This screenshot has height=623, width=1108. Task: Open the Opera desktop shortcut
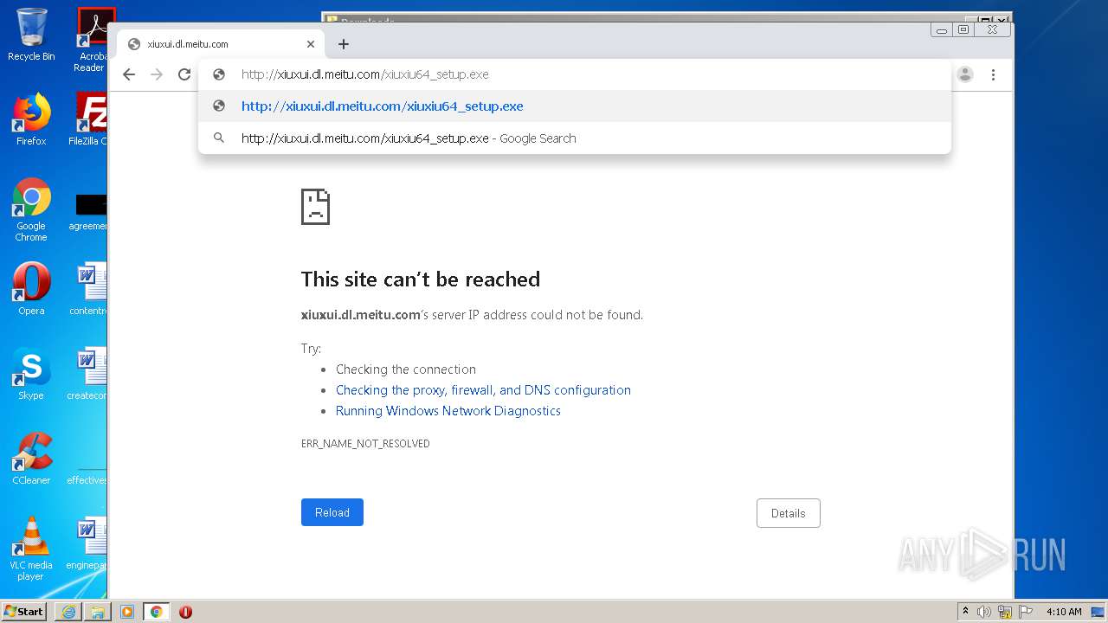(x=31, y=289)
